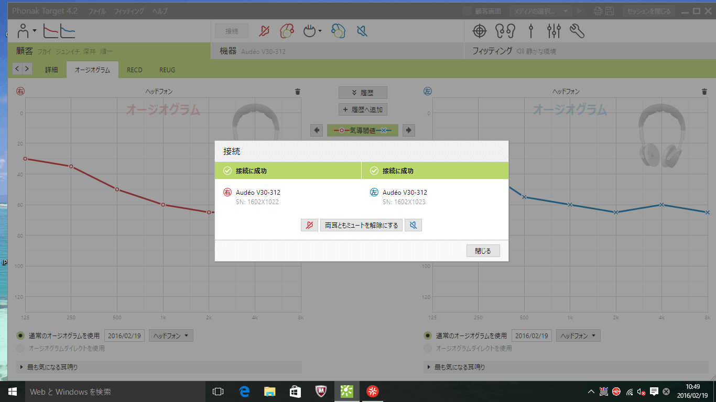716x402 pixels.
Task: Switch to the 詳細 tab
Action: [51, 70]
